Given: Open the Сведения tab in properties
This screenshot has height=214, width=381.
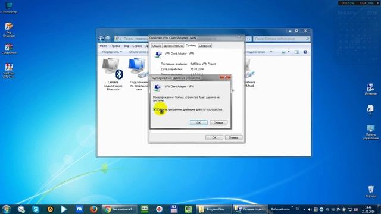Looking at the screenshot, I should [x=205, y=46].
